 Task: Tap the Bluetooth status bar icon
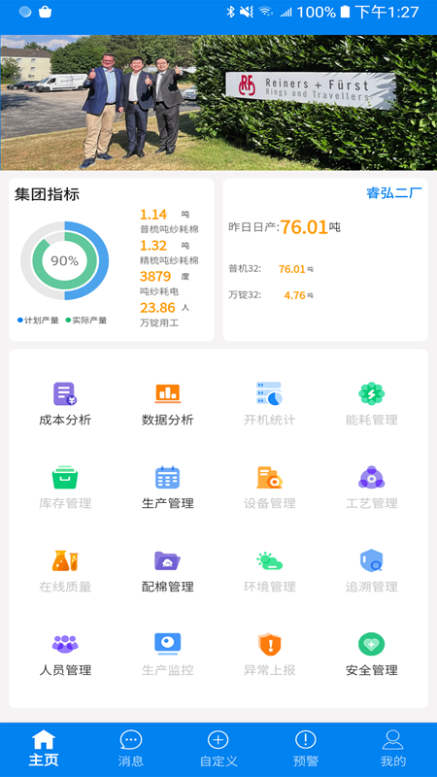pyautogui.click(x=230, y=12)
